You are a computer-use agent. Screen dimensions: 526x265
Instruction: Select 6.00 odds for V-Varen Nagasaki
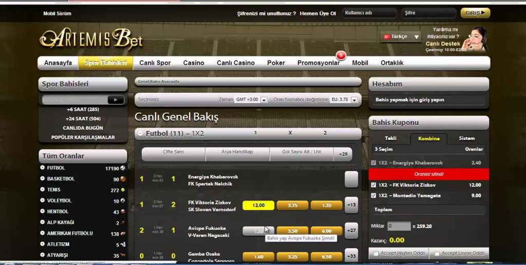pos(326,231)
